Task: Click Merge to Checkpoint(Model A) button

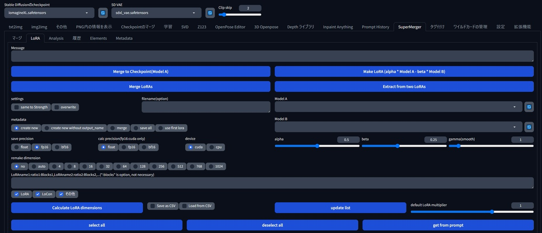Action: click(141, 71)
